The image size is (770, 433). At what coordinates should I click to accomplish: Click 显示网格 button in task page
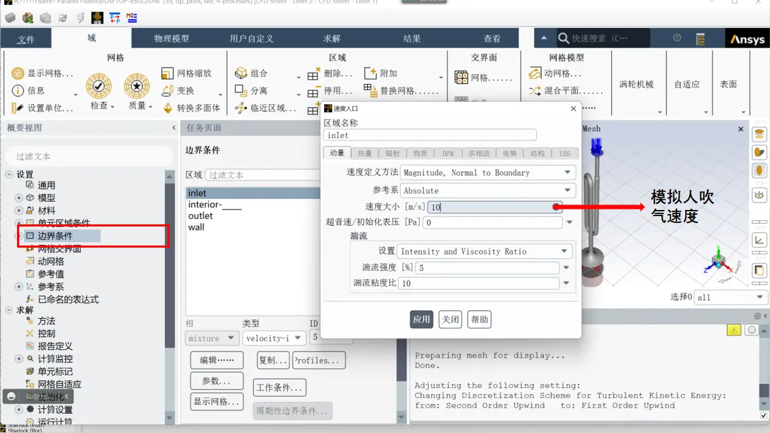(217, 402)
